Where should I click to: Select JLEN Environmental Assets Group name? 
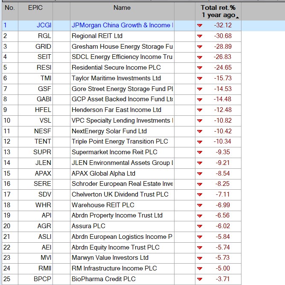122,163
